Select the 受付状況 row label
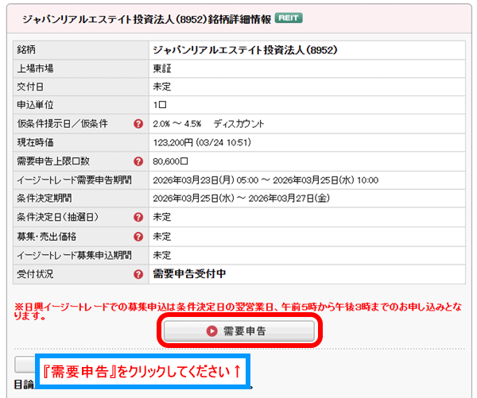This screenshot has width=477, height=398. click(x=35, y=274)
